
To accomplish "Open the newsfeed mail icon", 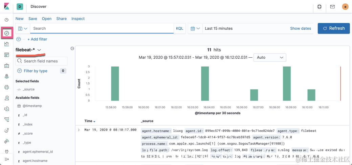I will coord(332,7).
